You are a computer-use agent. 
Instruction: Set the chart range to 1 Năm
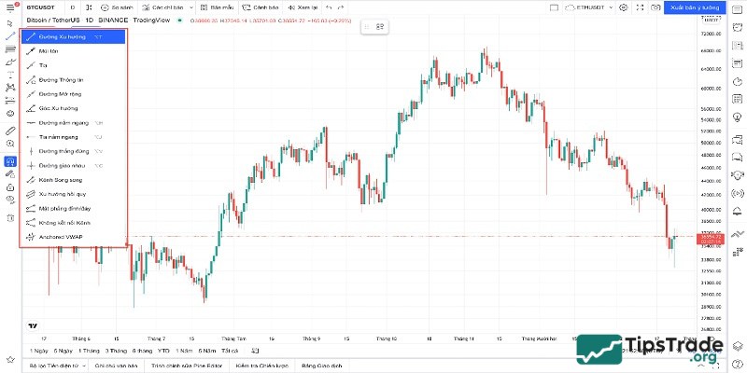coord(185,351)
